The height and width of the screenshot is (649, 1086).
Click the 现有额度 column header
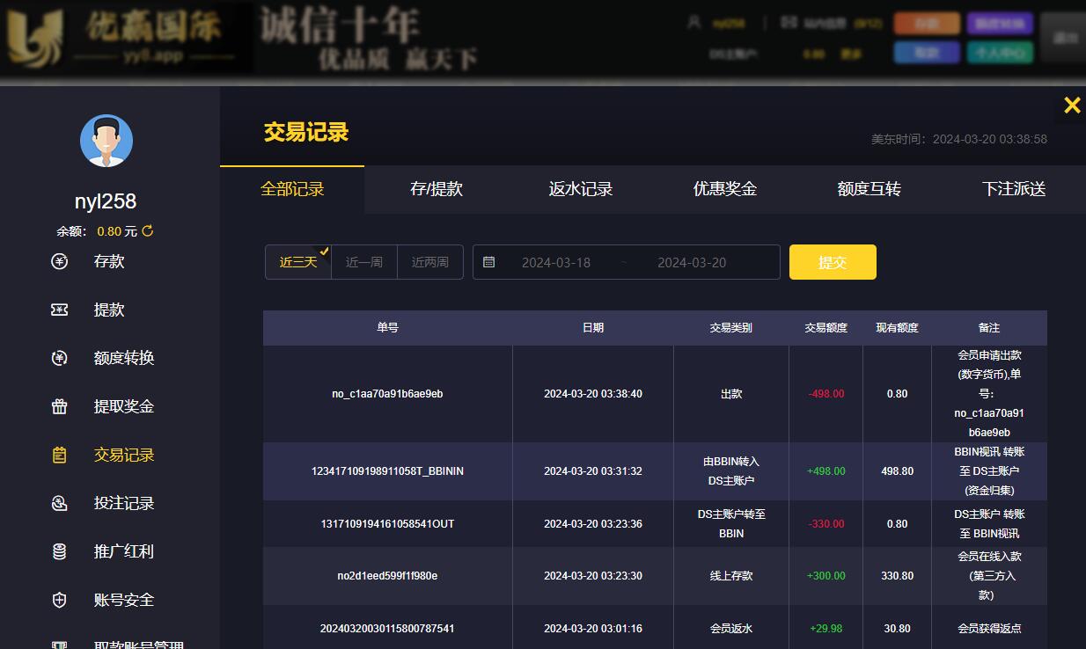pyautogui.click(x=898, y=327)
